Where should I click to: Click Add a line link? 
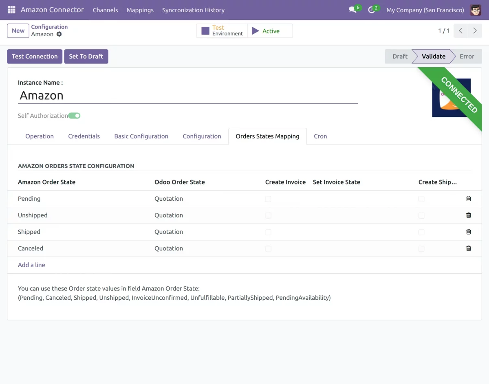31,265
